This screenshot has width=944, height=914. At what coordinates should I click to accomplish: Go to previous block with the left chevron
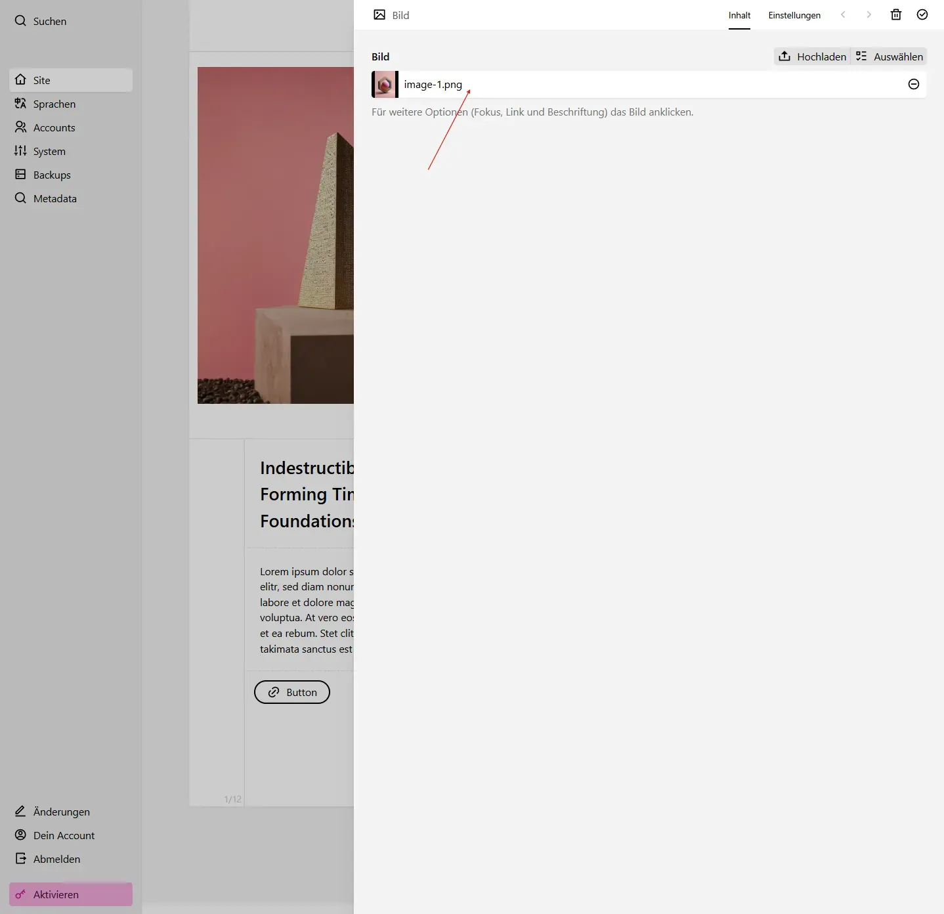coord(843,14)
